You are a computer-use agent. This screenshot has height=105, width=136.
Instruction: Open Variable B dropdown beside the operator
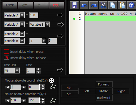[22, 40]
